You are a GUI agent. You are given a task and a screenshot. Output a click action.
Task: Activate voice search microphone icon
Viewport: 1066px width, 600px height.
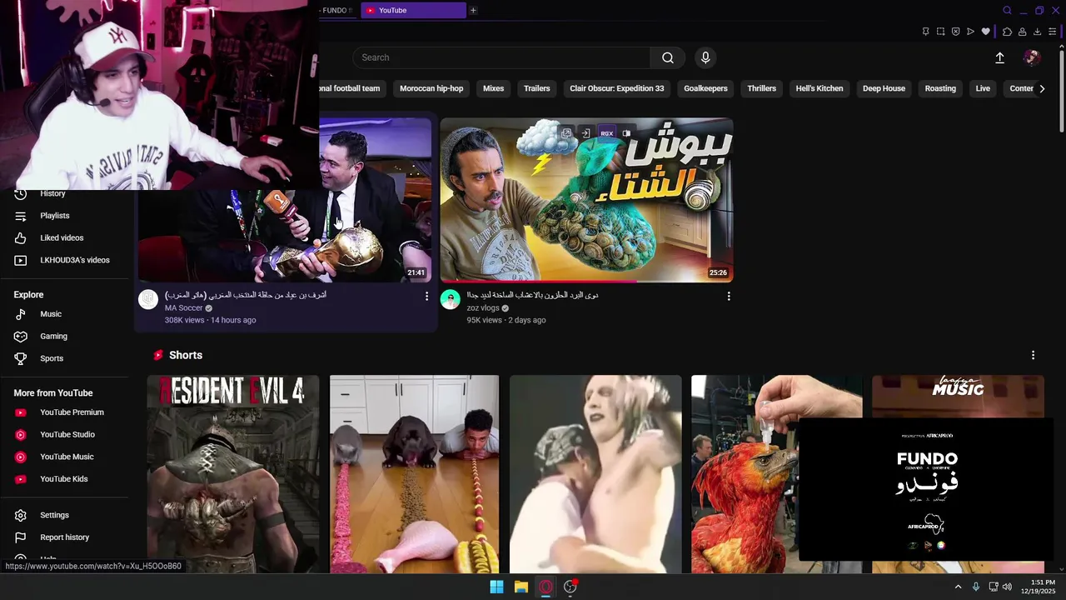click(705, 57)
